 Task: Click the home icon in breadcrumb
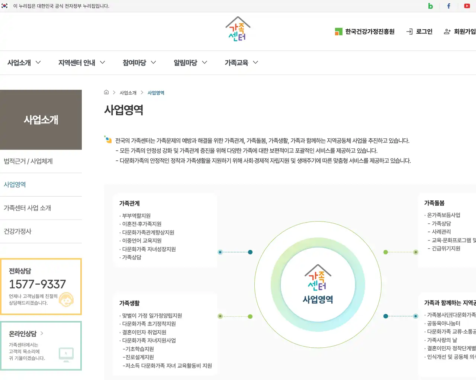[106, 92]
